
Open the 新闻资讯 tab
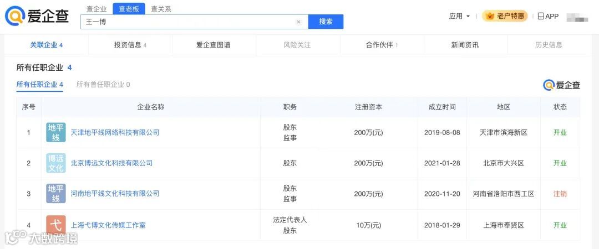pos(465,45)
